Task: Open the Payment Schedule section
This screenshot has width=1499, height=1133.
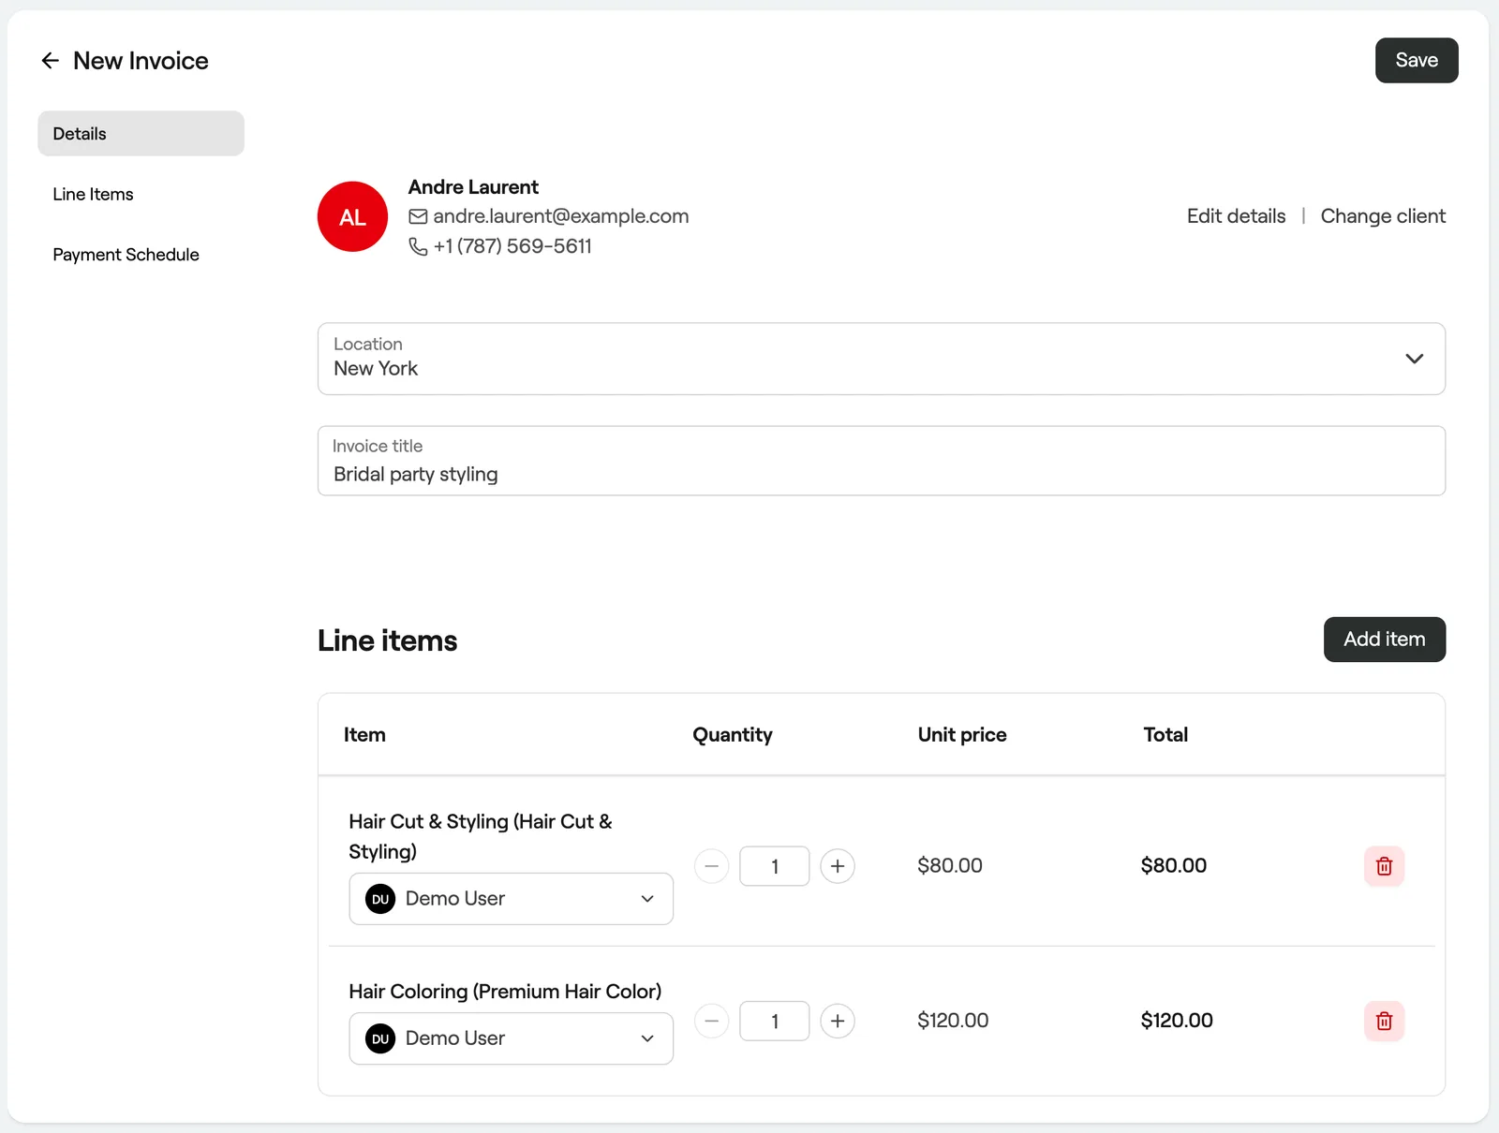Action: point(126,255)
